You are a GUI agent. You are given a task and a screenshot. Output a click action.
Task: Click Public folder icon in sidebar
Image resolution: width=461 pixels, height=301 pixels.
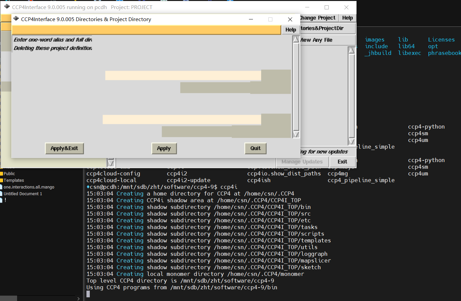[1, 173]
